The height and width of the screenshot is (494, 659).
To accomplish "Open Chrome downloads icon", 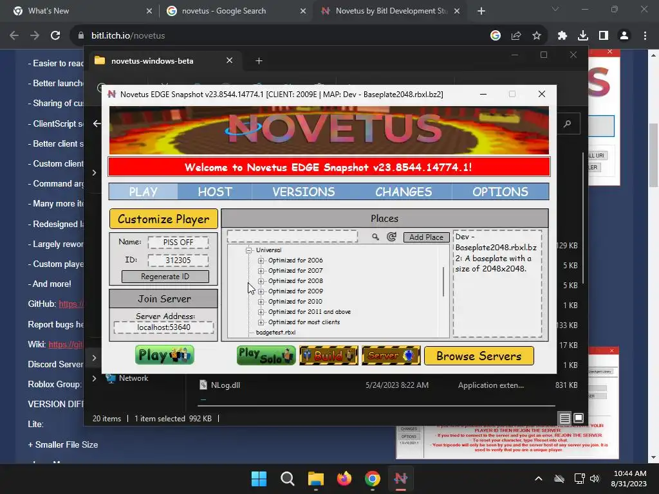I will click(583, 36).
